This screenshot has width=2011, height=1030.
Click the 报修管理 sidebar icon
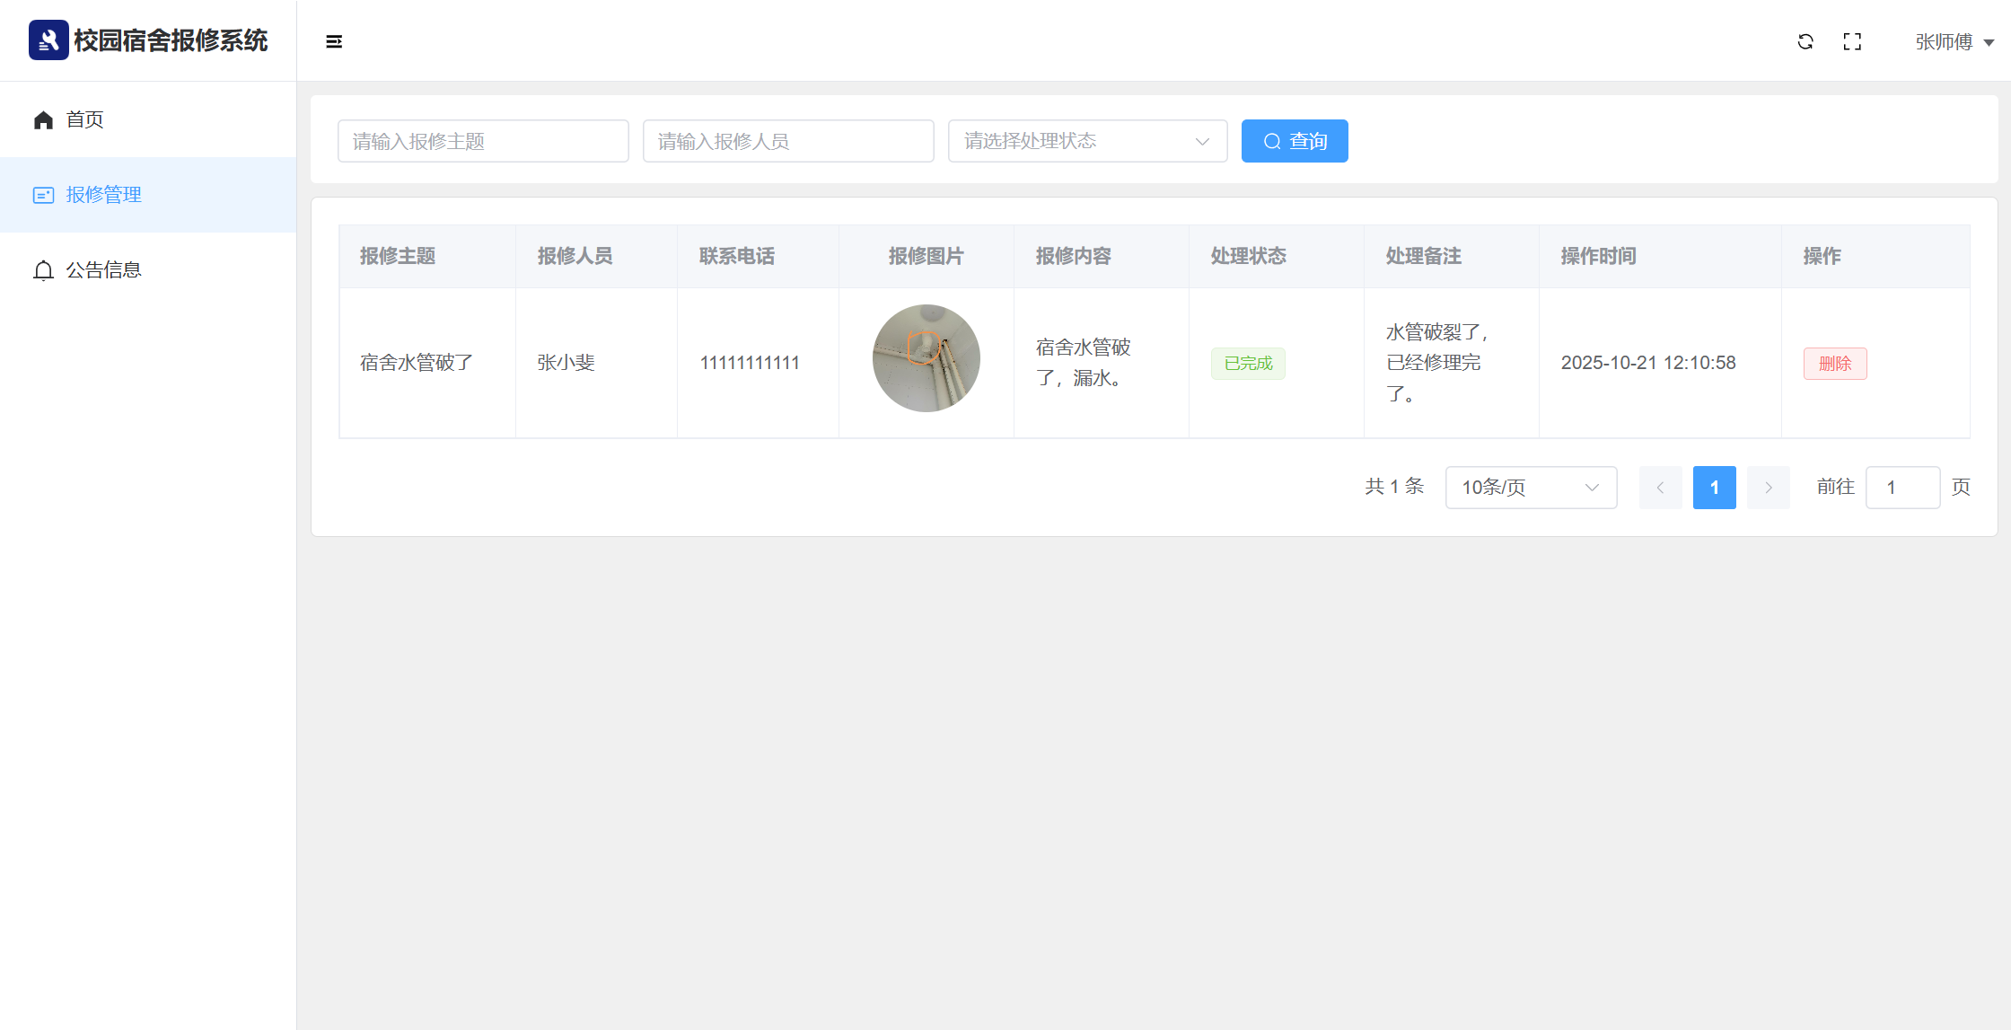pos(43,195)
